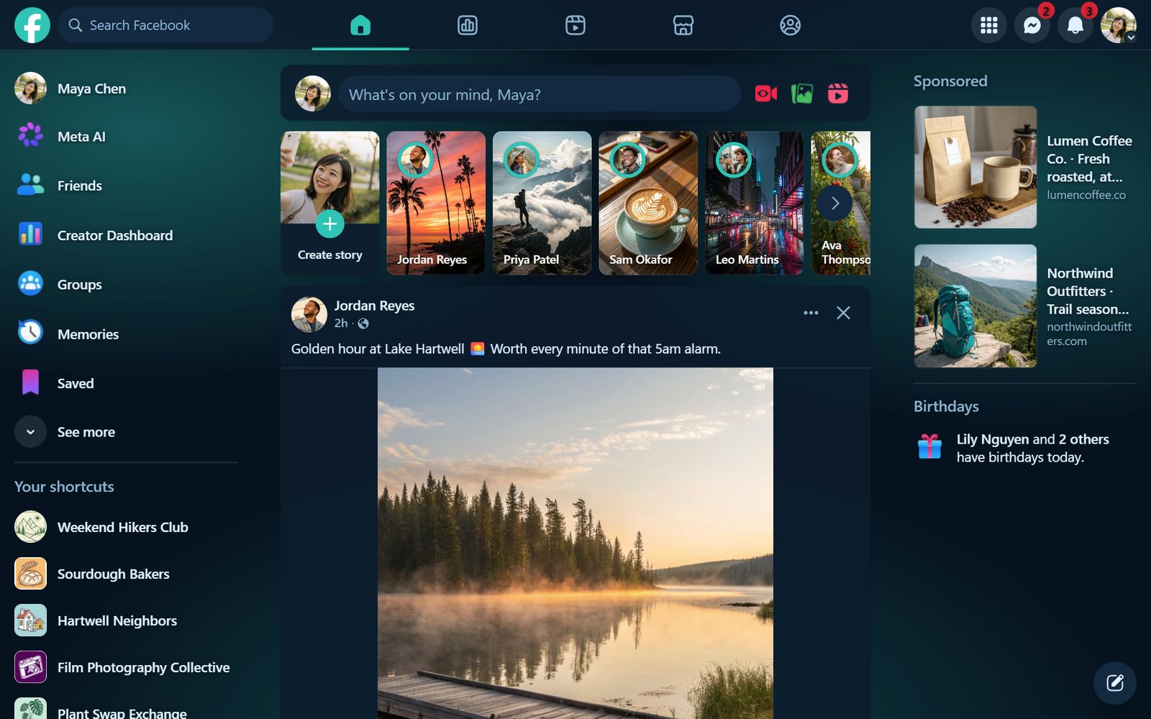Hide Jordan Reyes post with X

(x=843, y=313)
